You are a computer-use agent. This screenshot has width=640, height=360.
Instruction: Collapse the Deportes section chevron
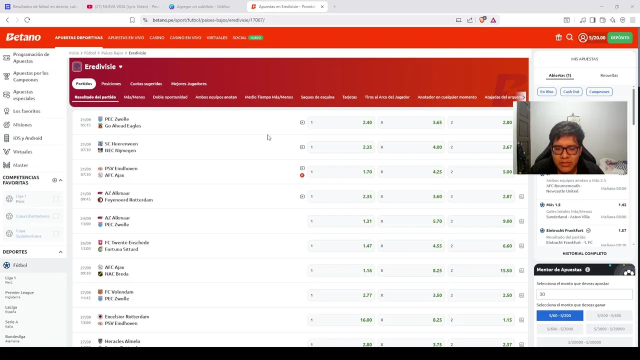[x=60, y=252]
